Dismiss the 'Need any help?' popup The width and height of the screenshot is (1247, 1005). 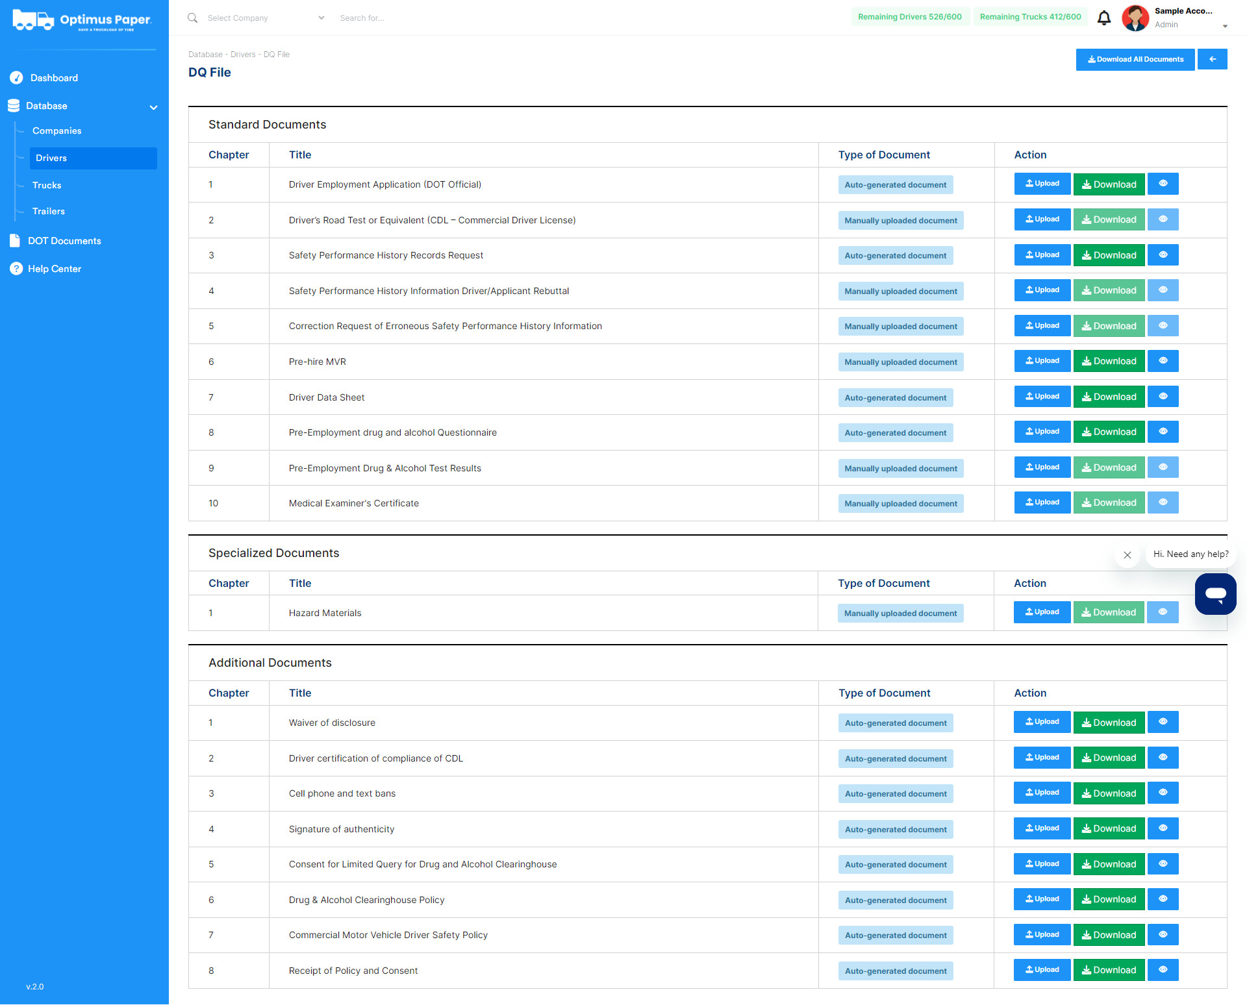(x=1127, y=555)
